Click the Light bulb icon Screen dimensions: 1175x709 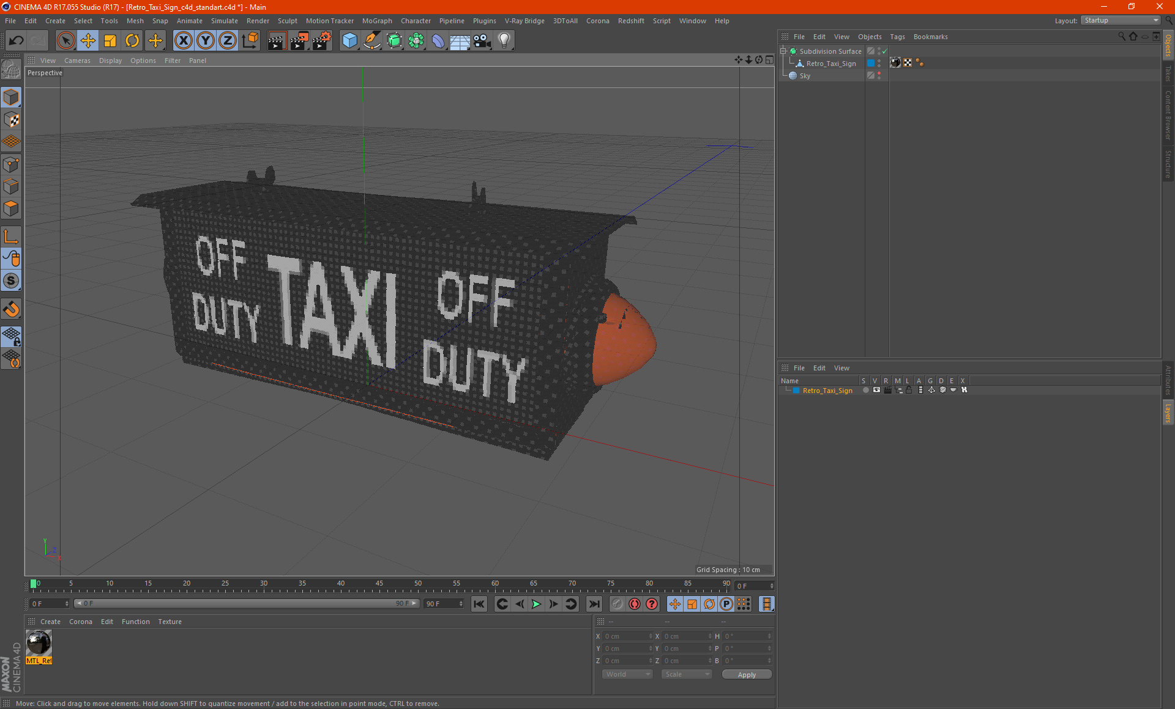[504, 40]
